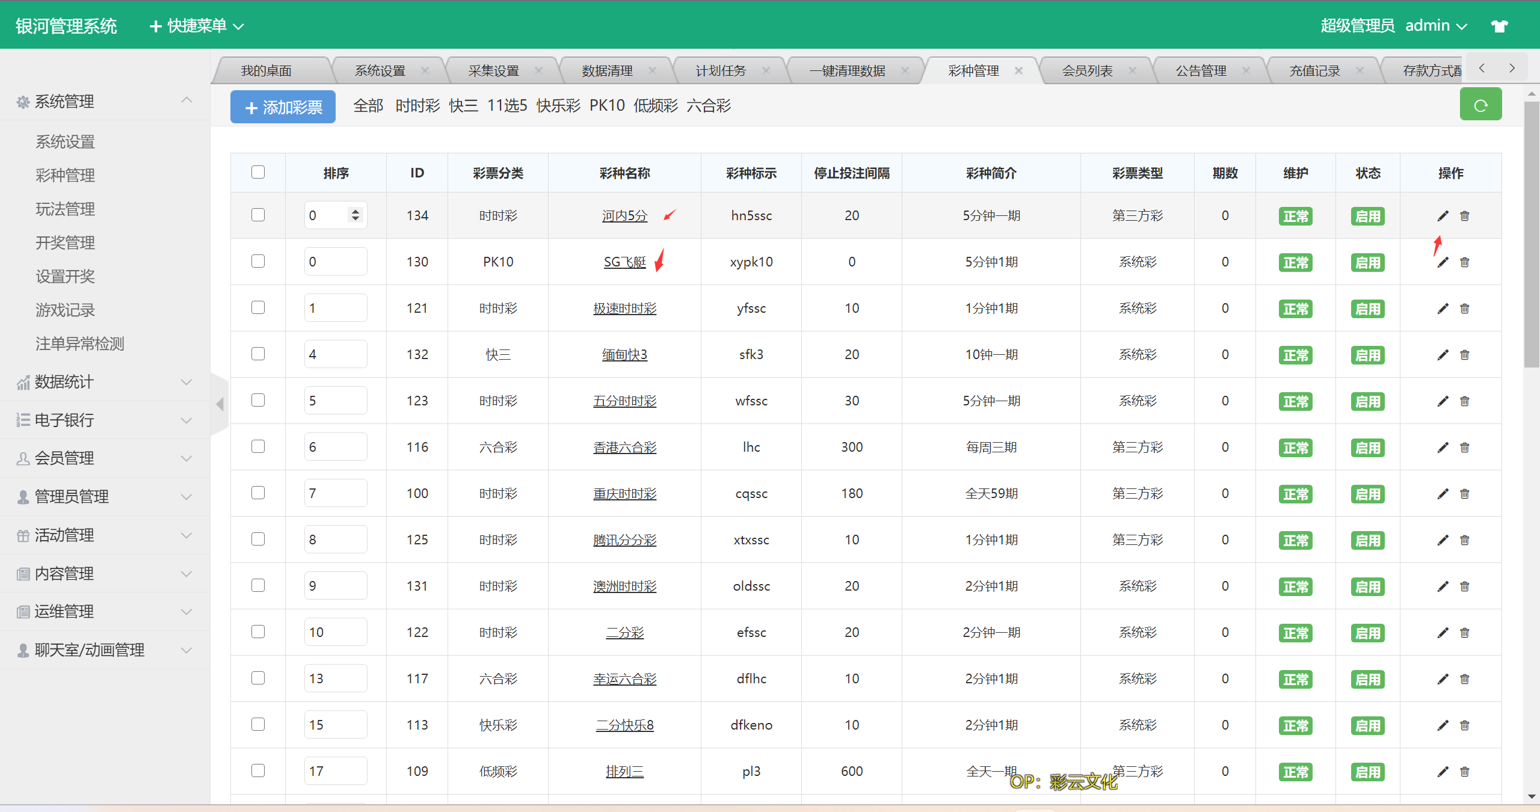The image size is (1540, 812).
Task: Filter lotteries by PK10 category
Action: pyautogui.click(x=606, y=106)
